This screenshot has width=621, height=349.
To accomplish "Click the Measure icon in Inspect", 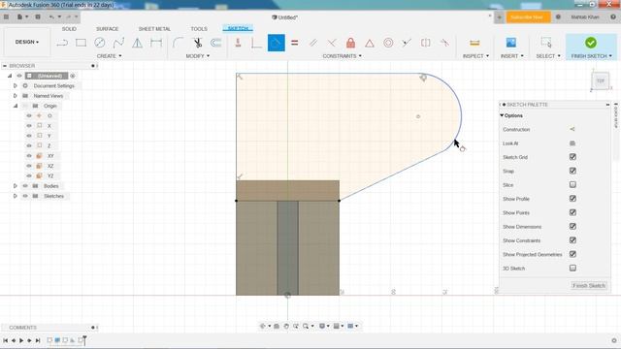I will 474,43.
